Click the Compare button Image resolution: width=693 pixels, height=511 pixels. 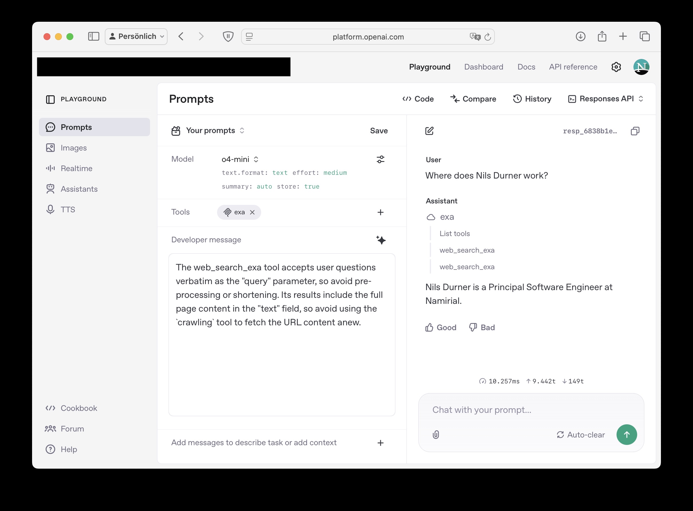tap(473, 99)
